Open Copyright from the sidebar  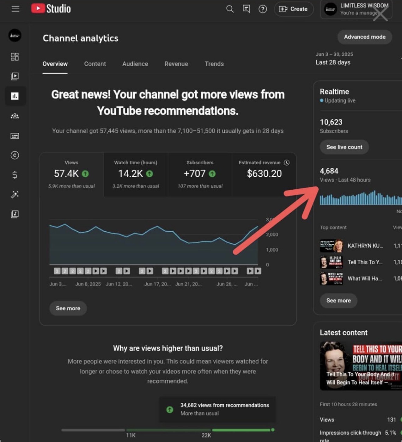tap(15, 155)
